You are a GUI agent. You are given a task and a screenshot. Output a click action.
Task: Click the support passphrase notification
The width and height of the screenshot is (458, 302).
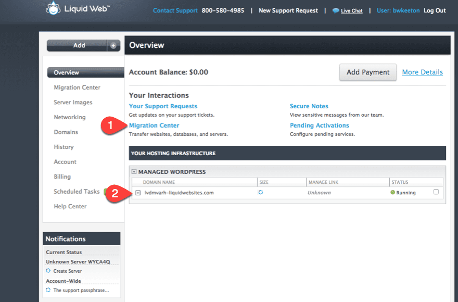tap(81, 291)
